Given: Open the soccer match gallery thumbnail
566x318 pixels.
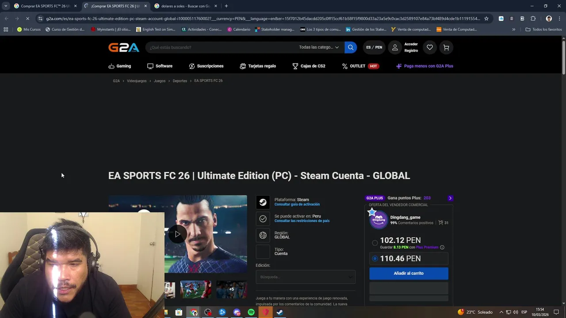Looking at the screenshot, I should (195, 289).
